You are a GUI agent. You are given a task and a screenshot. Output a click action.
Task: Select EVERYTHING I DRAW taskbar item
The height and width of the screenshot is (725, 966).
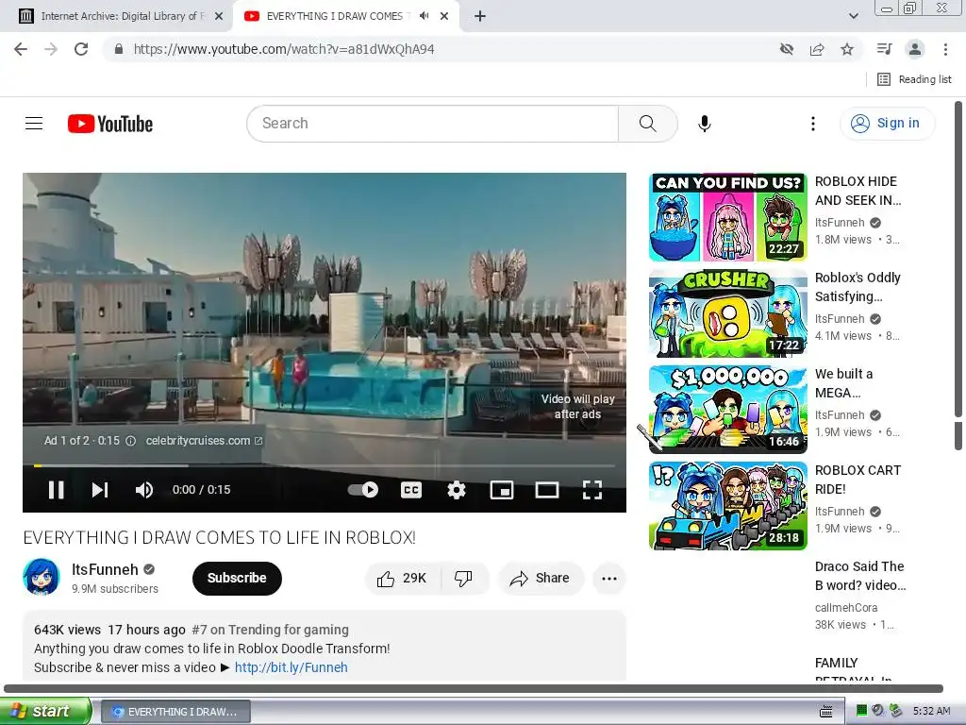pyautogui.click(x=175, y=712)
